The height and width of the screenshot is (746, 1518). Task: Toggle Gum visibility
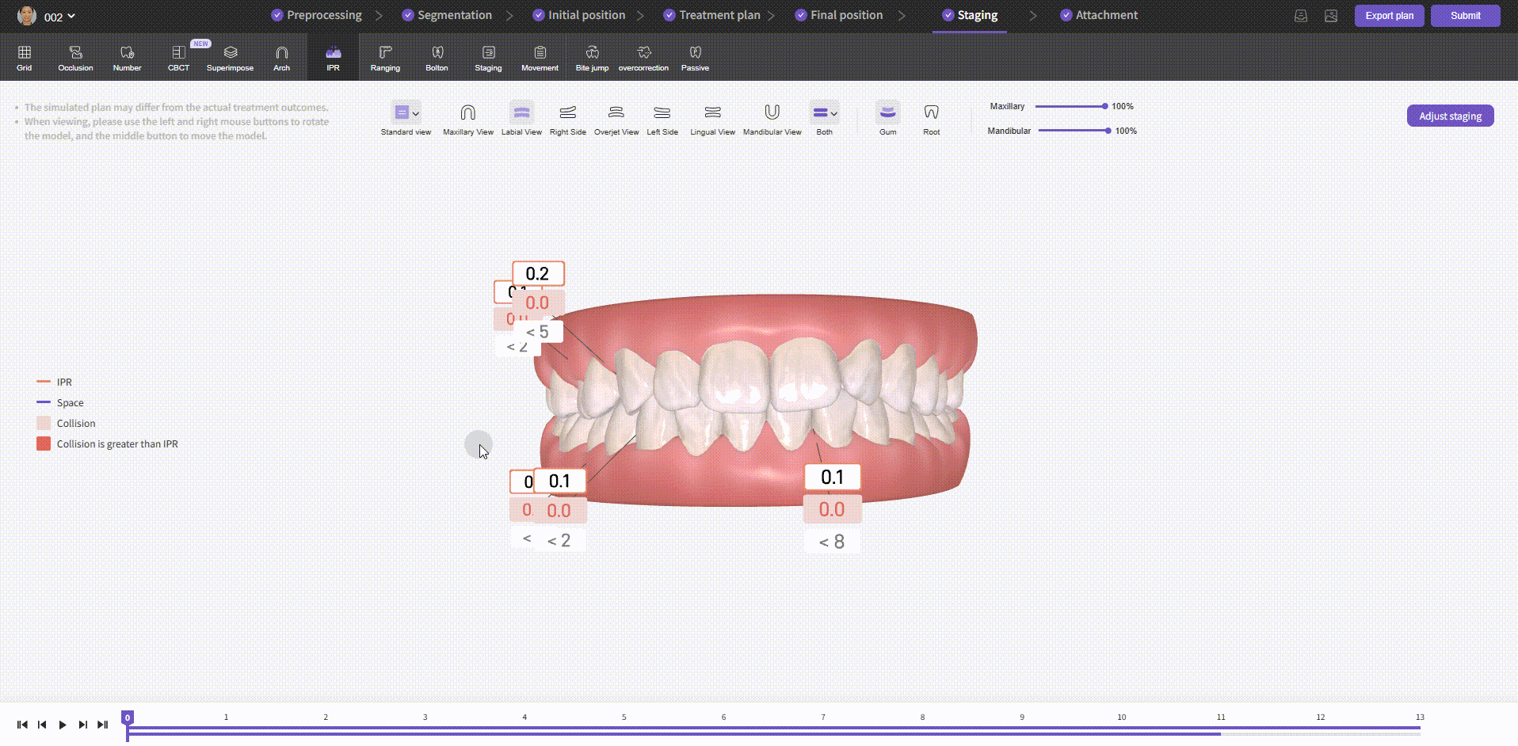[887, 119]
